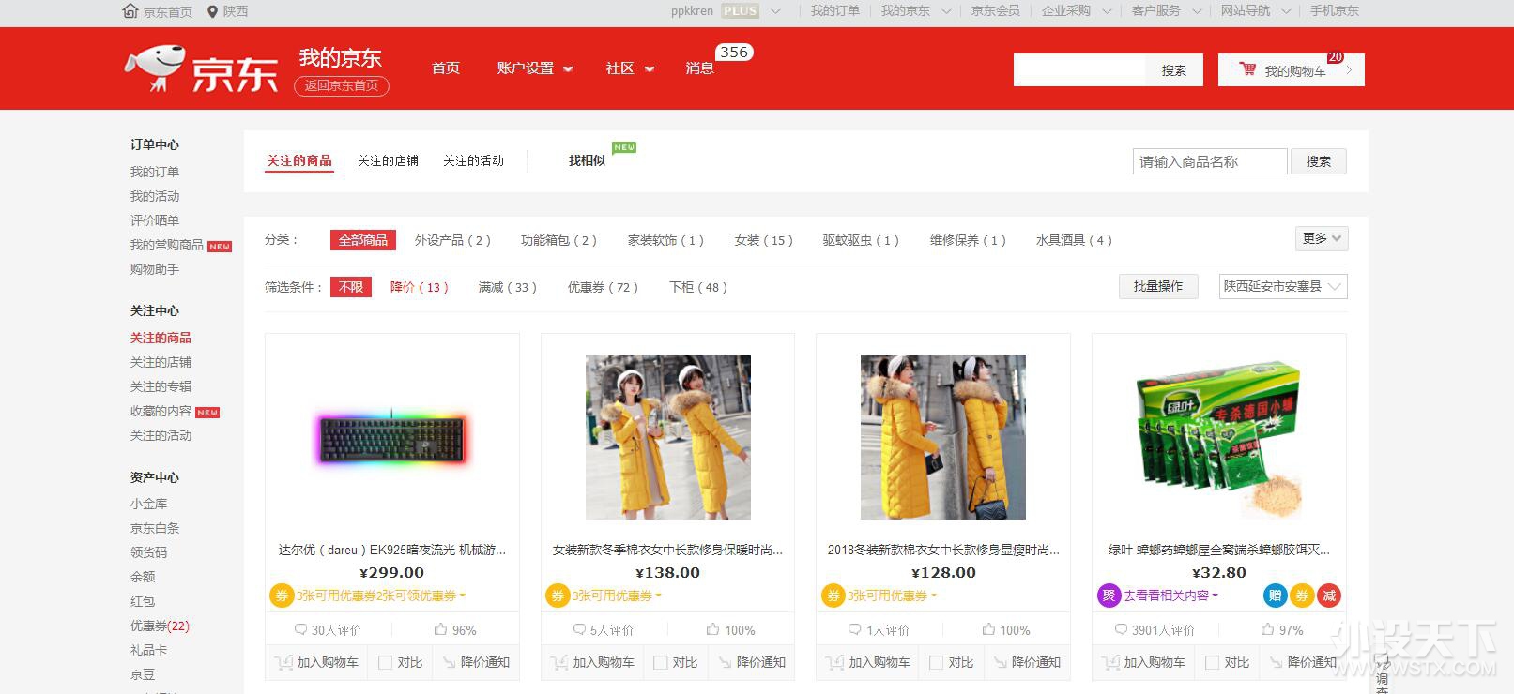
Task: Check 对比 box for 绿叶 cockroach bait
Action: click(x=1212, y=663)
